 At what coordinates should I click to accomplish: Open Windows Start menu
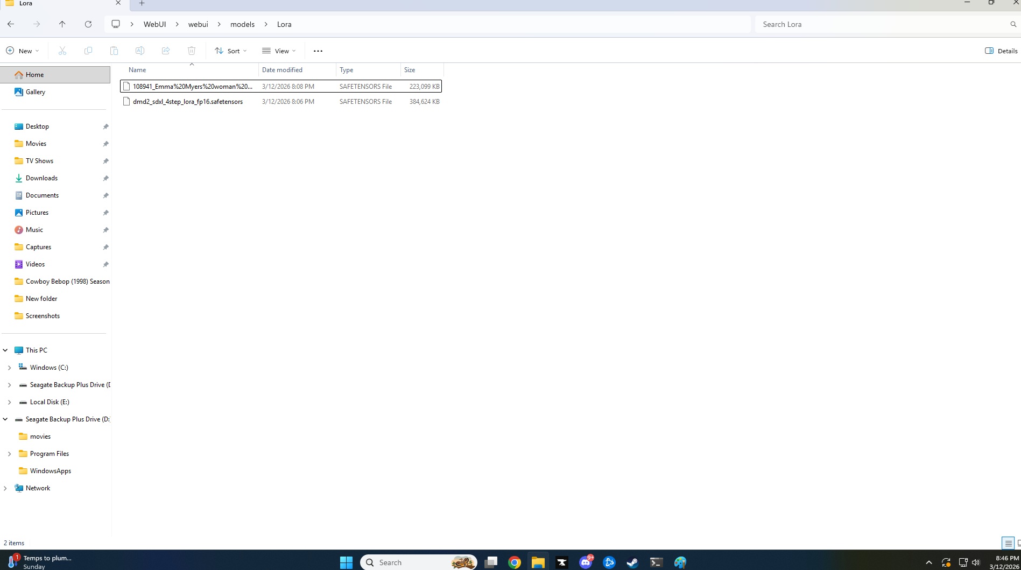[x=346, y=562]
